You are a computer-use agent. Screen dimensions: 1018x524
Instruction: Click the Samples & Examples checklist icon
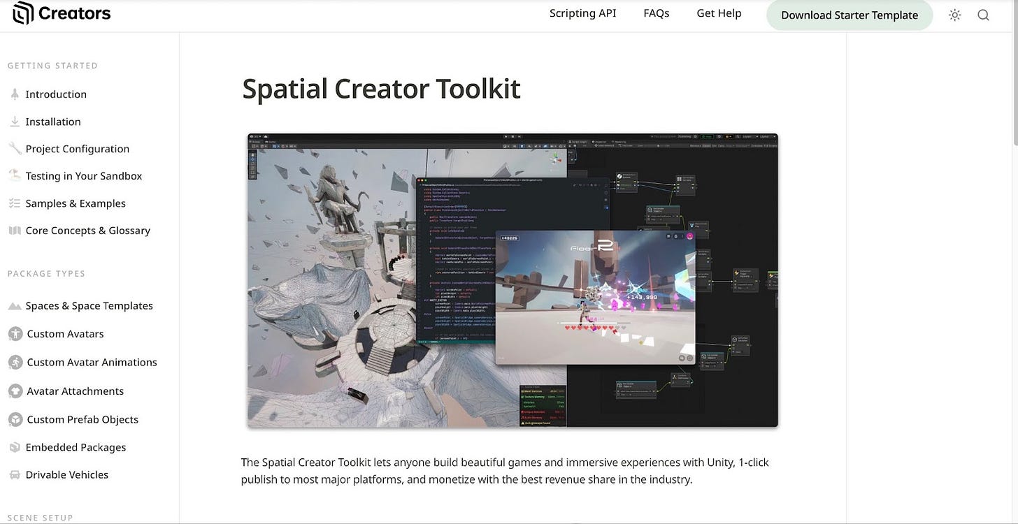coord(15,203)
